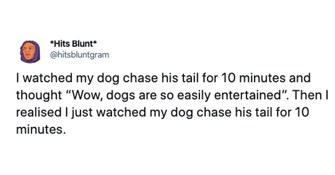The image size is (335, 175).
Task: Click the word "just" in the tweet
Action: (x=82, y=112)
